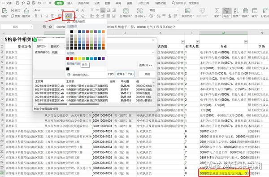Viewport: 269px width, 177px height.
Task: Click Conditional Formatting (条件格式) icon
Action: (187, 11)
